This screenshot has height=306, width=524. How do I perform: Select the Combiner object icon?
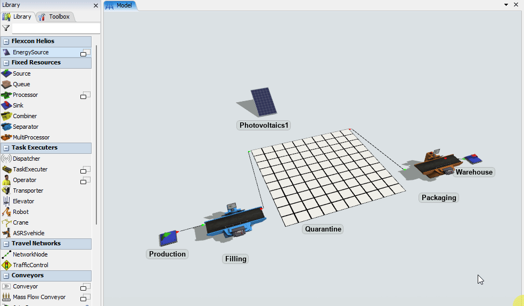pos(6,116)
